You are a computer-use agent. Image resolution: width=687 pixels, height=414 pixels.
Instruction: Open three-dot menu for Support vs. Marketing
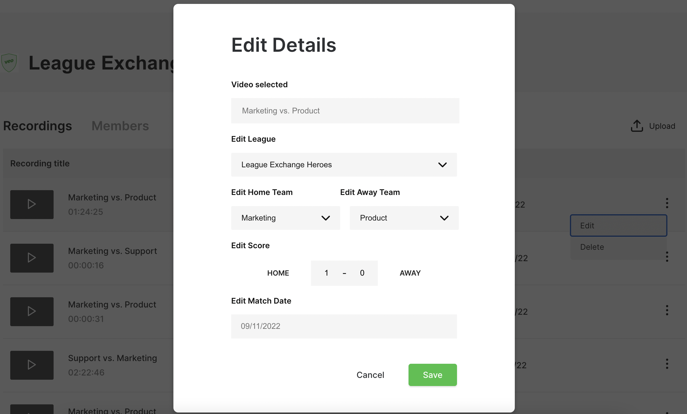tap(667, 364)
